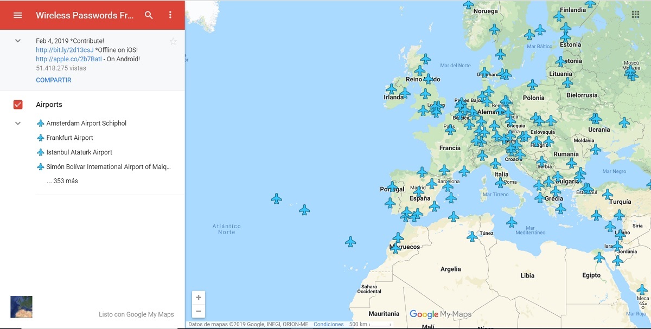The image size is (651, 329).
Task: Show the remaining '... 353 más' airports
Action: coord(62,181)
